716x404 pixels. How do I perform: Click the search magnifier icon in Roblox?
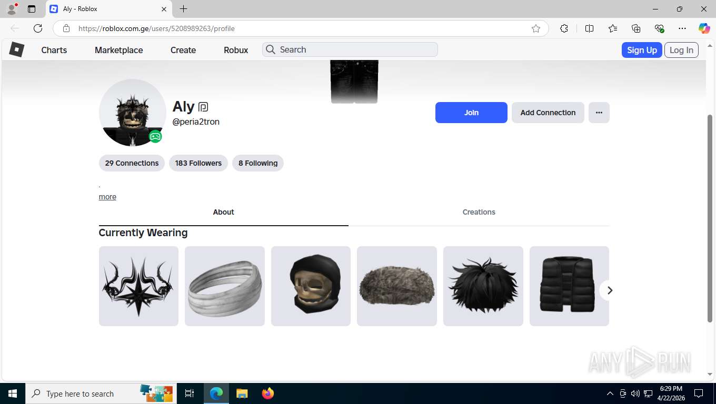[271, 49]
